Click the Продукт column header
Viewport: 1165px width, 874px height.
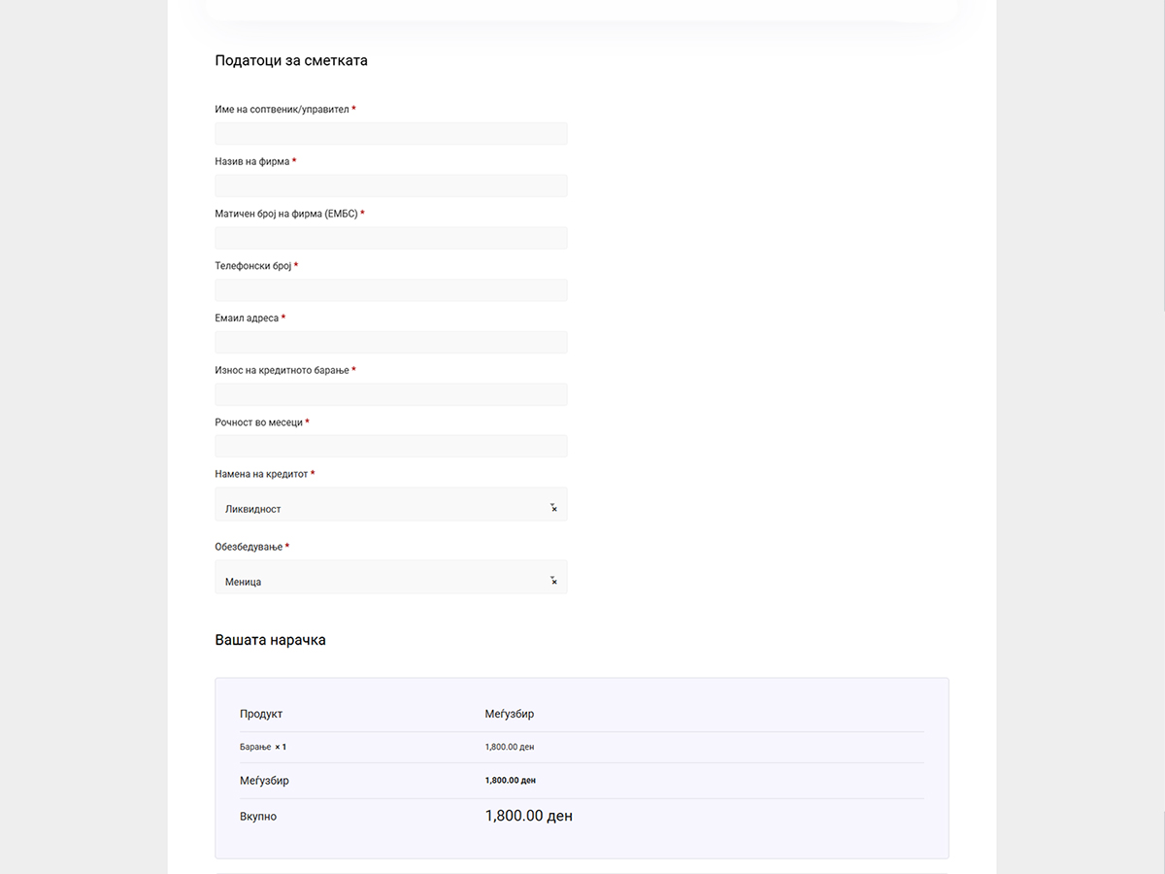click(261, 714)
